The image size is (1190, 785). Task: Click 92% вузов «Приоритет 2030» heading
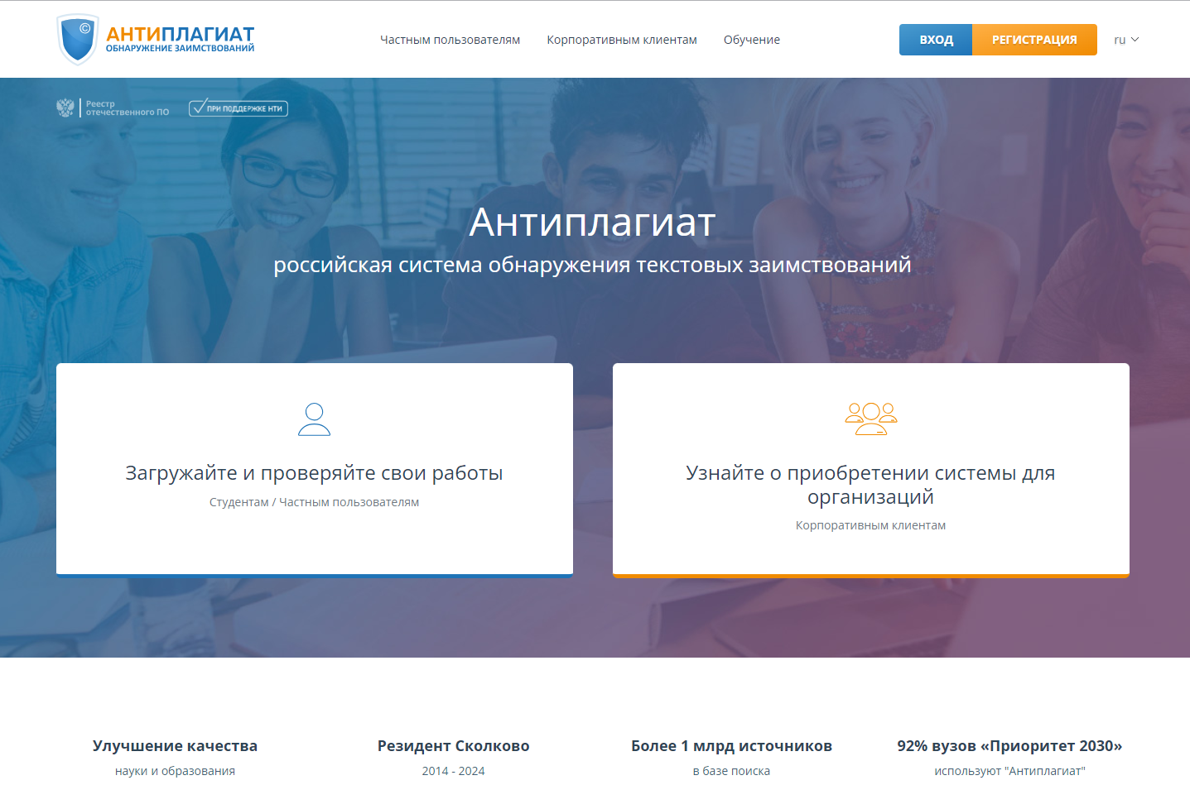coord(1010,746)
